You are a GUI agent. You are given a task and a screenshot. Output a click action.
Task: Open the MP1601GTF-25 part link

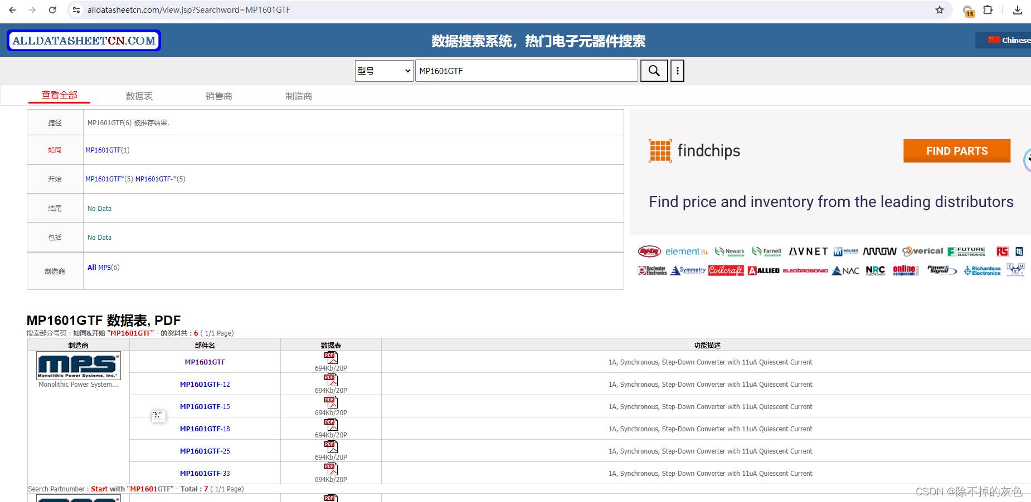tap(205, 451)
